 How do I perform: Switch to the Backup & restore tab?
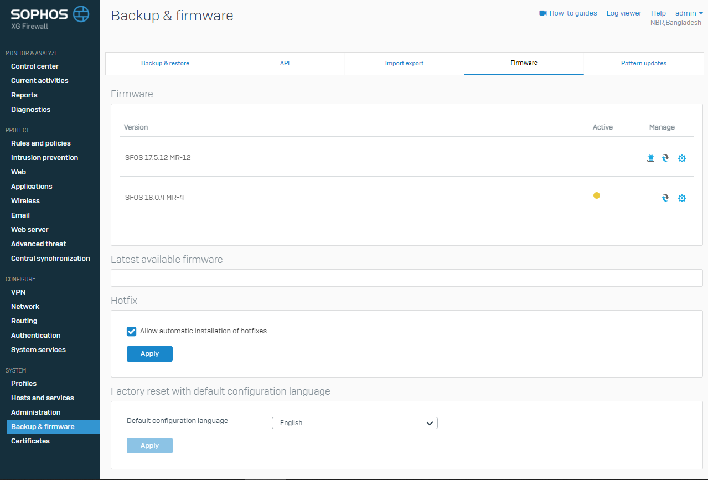tap(165, 64)
